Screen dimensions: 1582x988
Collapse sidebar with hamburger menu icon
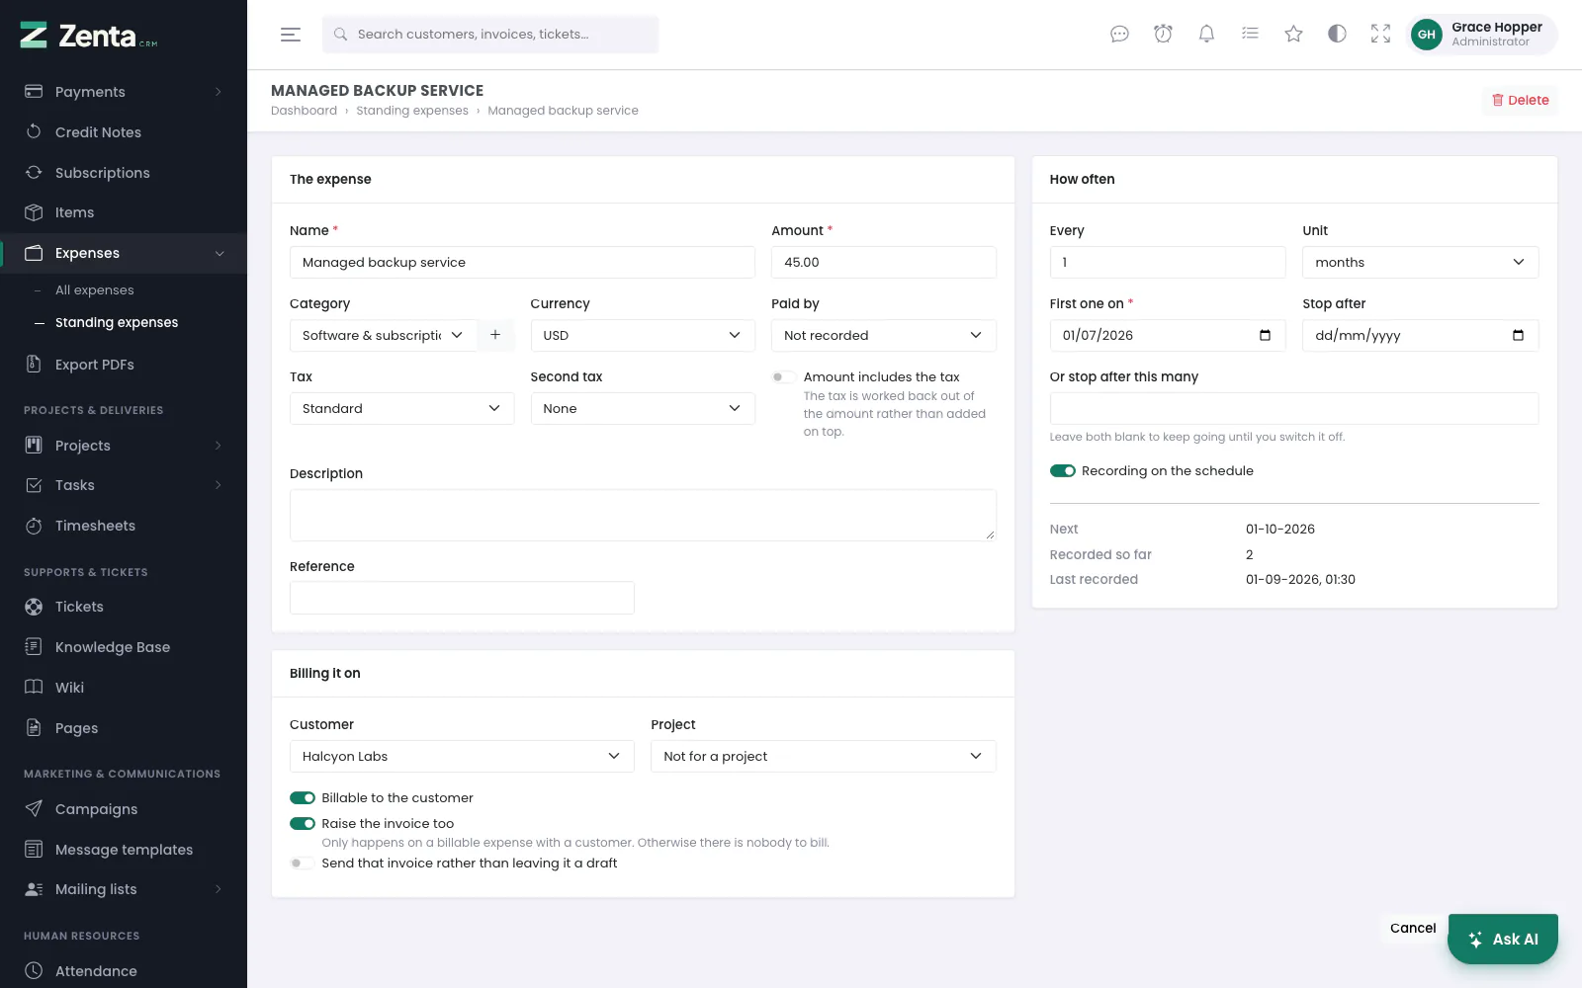click(x=291, y=35)
